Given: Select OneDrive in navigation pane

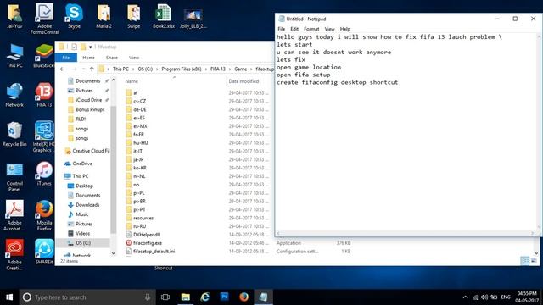Looking at the screenshot, I should click(82, 164).
